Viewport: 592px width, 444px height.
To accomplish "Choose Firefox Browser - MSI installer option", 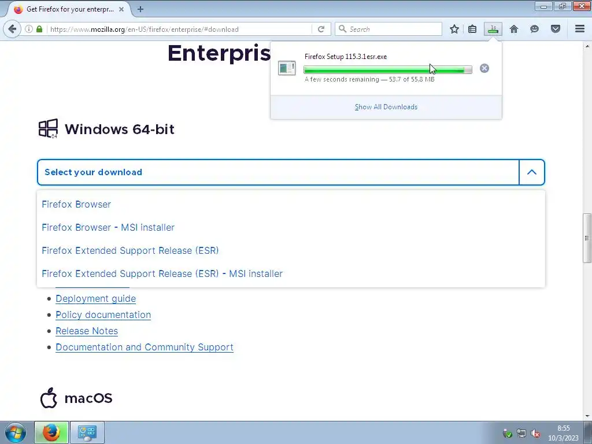I will pyautogui.click(x=108, y=227).
